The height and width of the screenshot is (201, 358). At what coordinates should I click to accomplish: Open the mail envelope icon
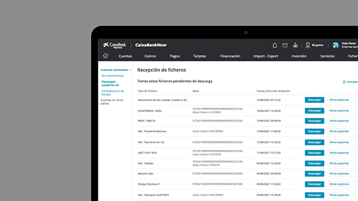coord(285,45)
